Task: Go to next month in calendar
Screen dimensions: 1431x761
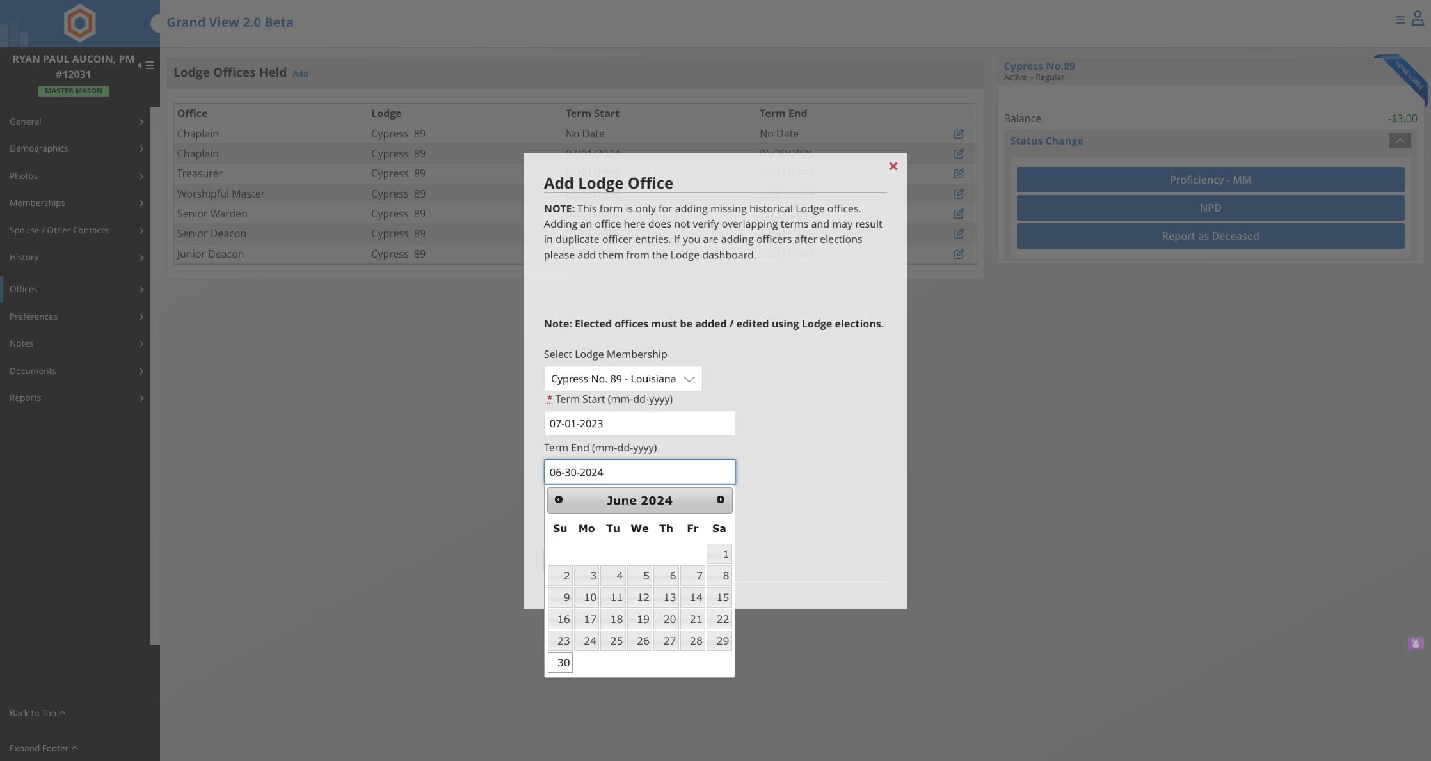Action: [720, 499]
